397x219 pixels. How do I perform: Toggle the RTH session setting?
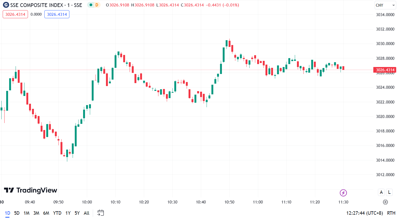point(391,213)
